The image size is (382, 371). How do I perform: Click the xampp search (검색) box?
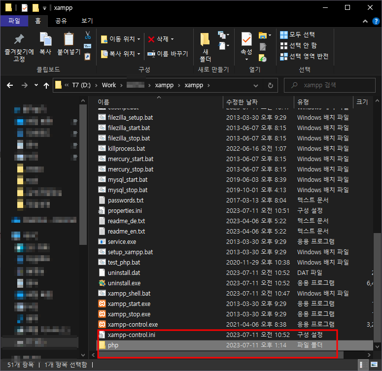pyautogui.click(x=330, y=85)
